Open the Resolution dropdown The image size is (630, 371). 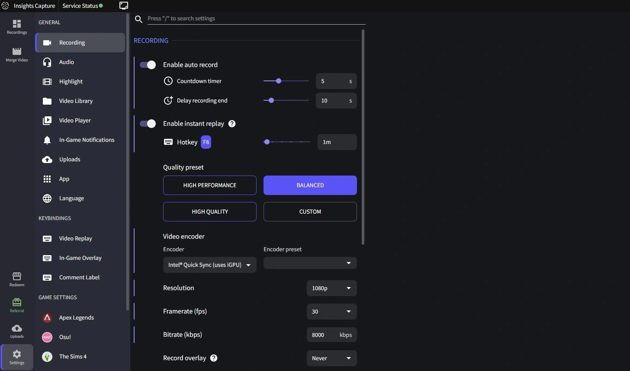tap(331, 288)
